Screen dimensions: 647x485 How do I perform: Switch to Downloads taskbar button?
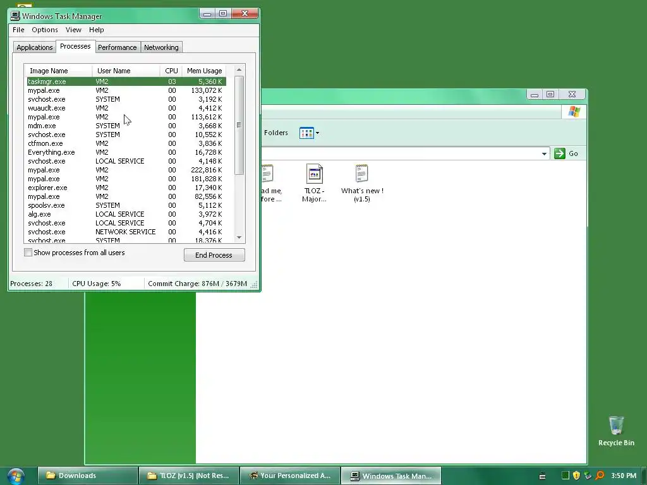(x=88, y=476)
